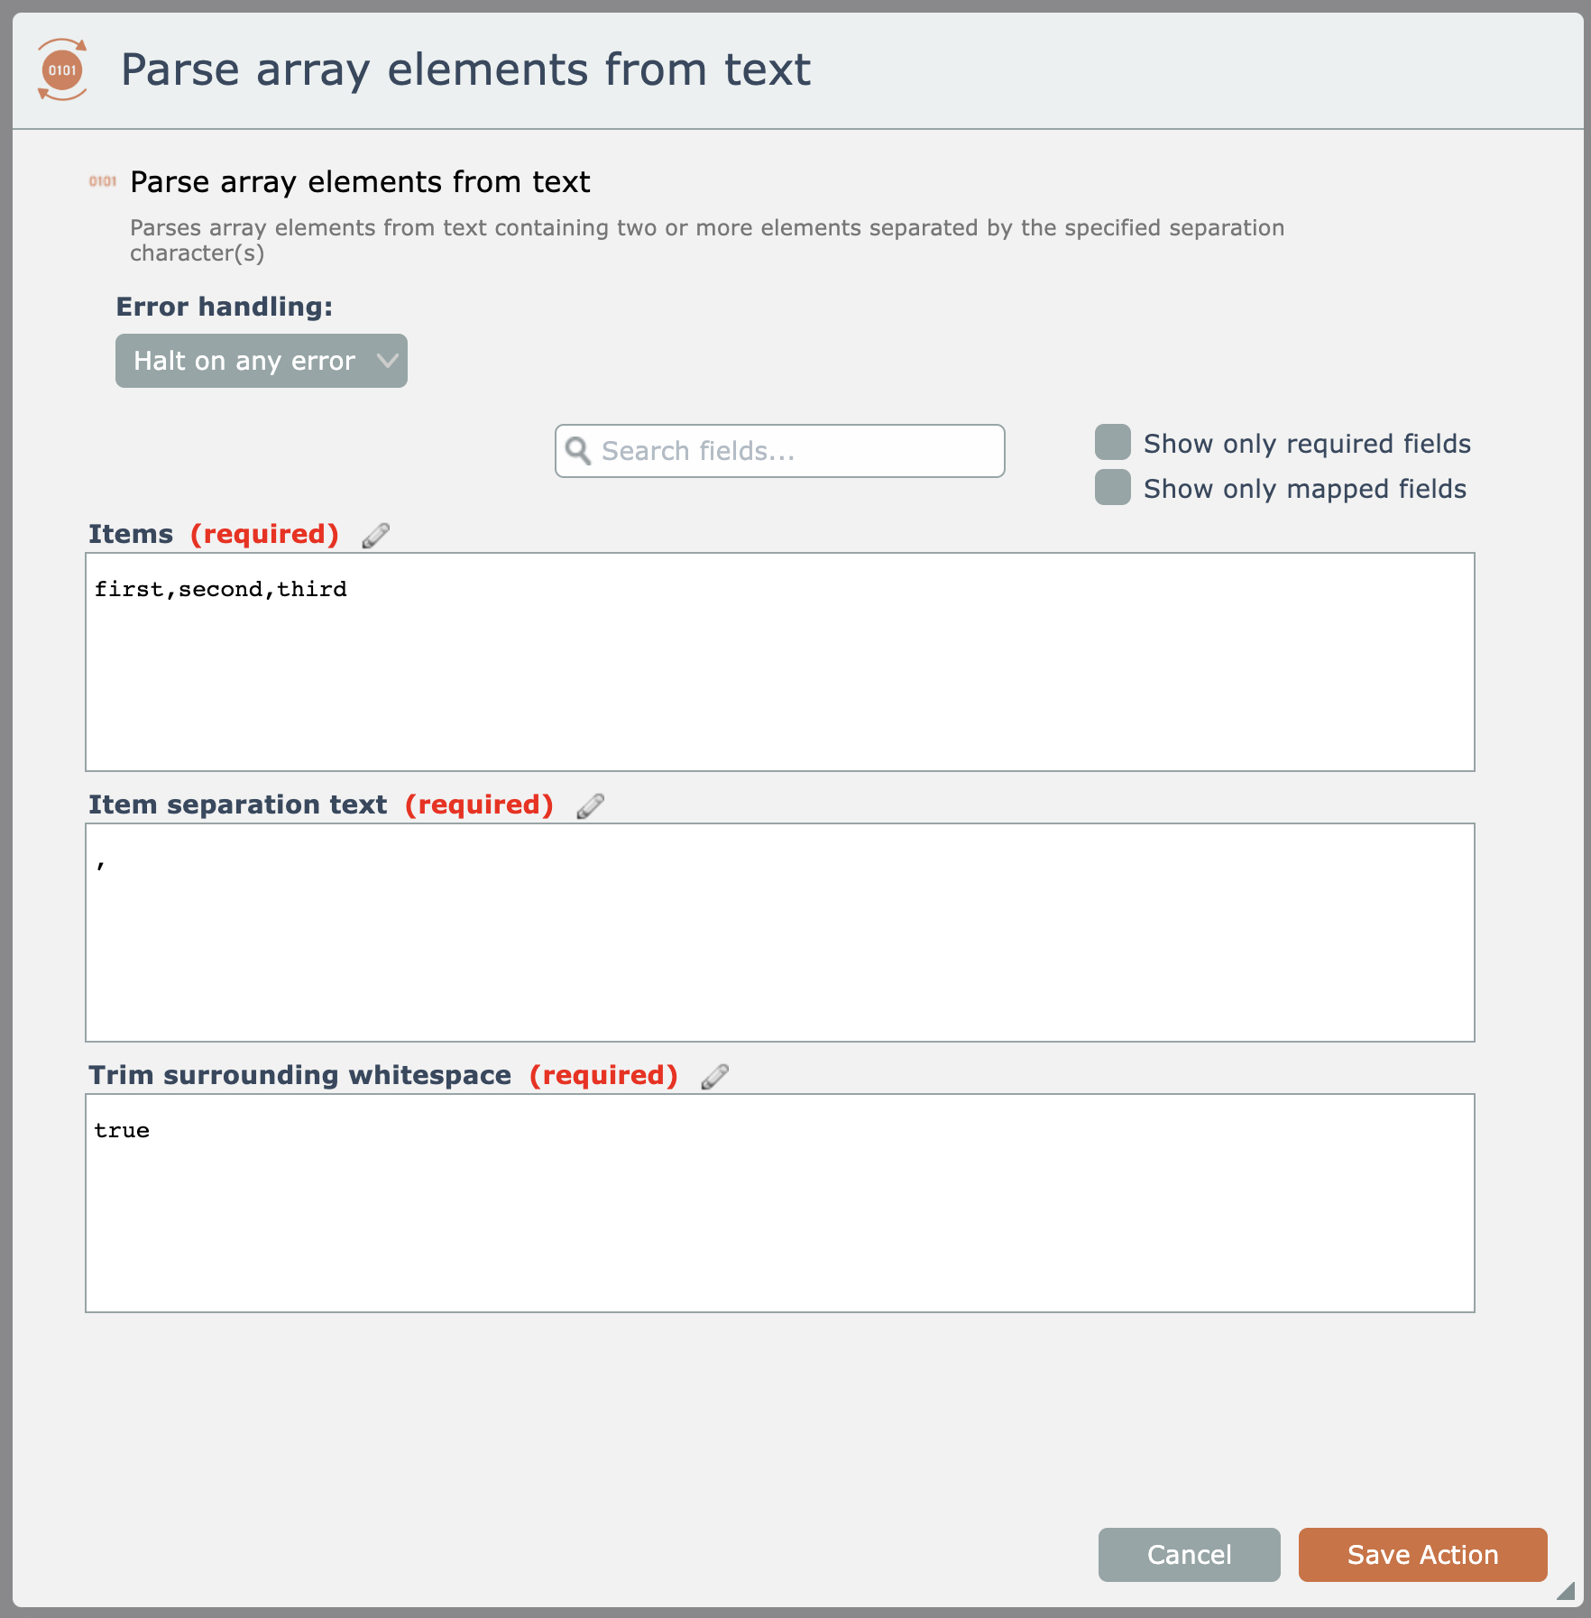1591x1618 pixels.
Task: Enable Show only required fields checkbox
Action: point(1113,443)
